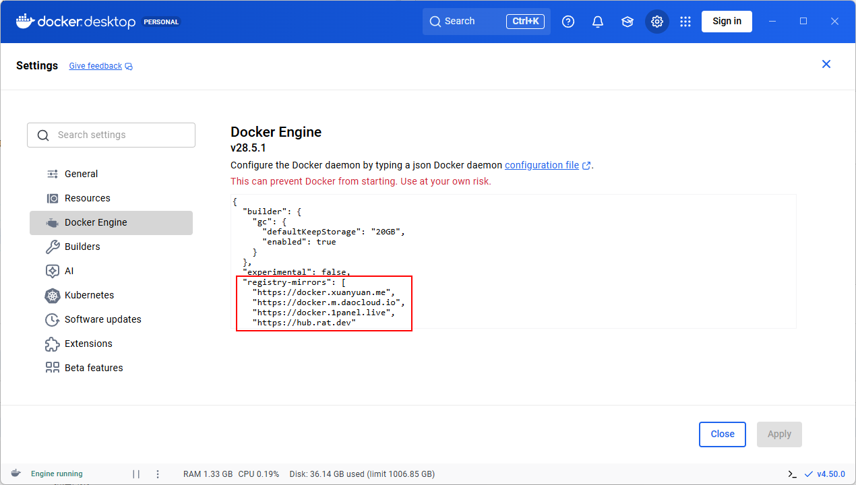Open the Beta features section
The image size is (856, 485).
pyautogui.click(x=111, y=368)
